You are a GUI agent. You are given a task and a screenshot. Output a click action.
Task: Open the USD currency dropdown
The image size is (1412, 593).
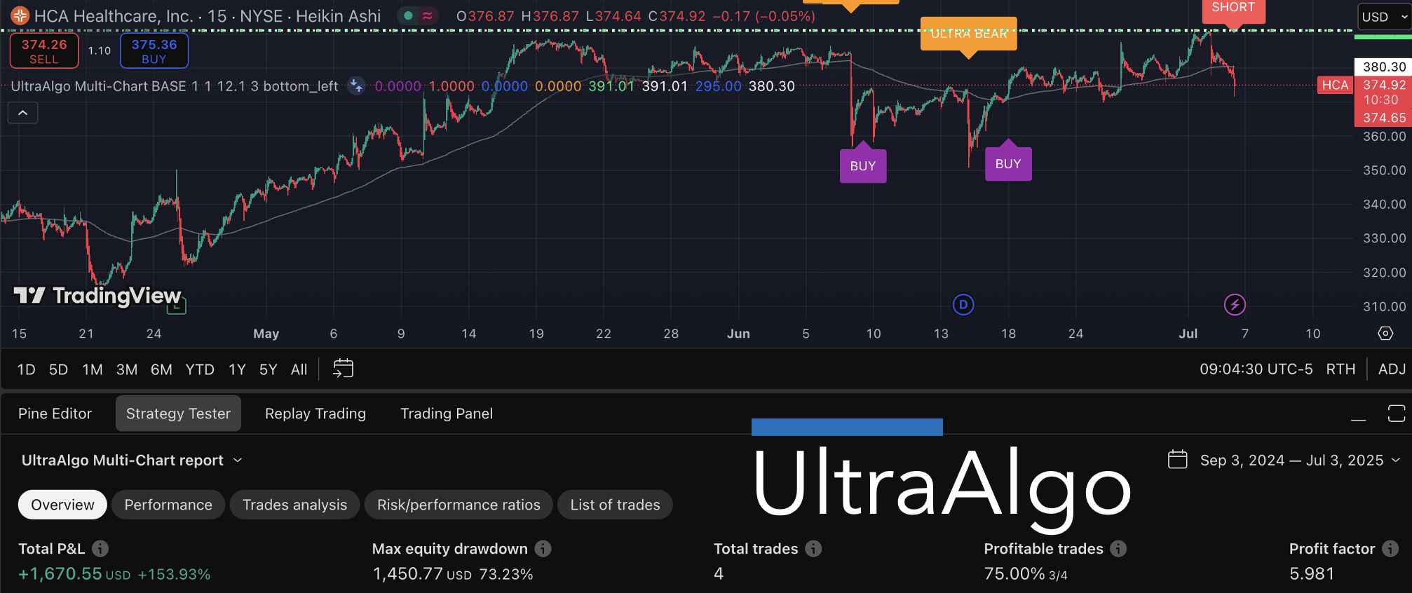coord(1384,17)
